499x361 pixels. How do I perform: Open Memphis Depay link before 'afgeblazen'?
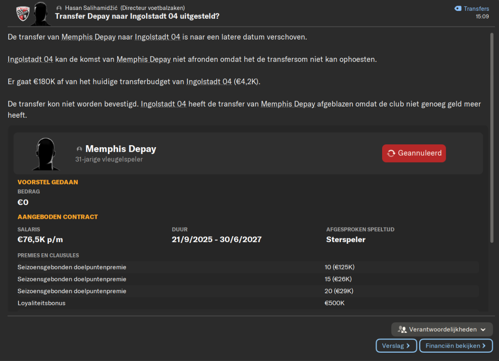click(x=288, y=104)
